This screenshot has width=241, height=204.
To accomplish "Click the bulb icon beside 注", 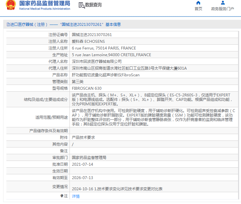I will pos(62,196).
